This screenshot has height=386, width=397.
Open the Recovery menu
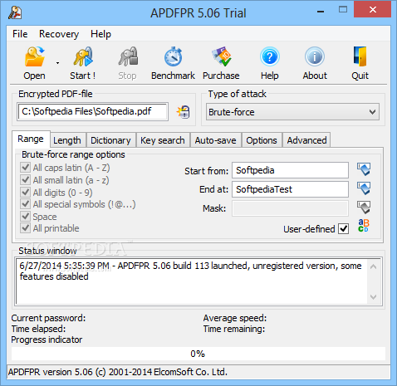[x=59, y=34]
